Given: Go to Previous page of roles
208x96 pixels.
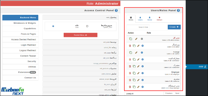Looking at the screenshot, I should (169, 93).
